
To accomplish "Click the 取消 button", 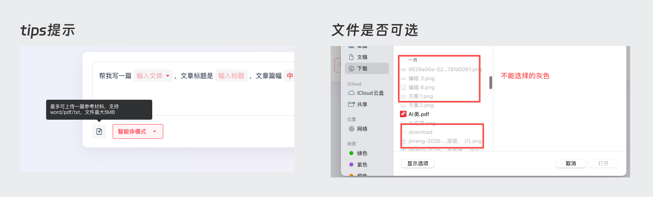I will click(x=571, y=163).
